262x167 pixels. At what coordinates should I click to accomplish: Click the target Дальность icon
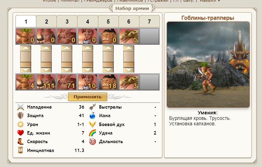tap(92, 141)
